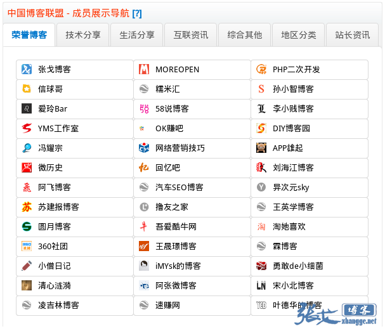Screen dimensions: 385x331
Task: Click the pencil icon beside 小僧日记
Action: pyautogui.click(x=27, y=266)
